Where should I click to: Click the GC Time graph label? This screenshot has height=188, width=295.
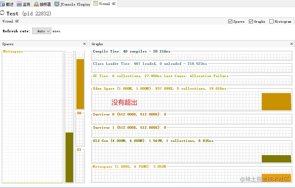click(161, 76)
